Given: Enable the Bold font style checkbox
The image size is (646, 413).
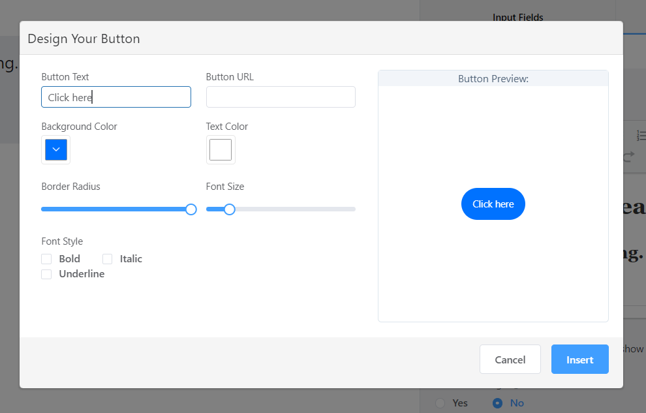Looking at the screenshot, I should pos(46,259).
